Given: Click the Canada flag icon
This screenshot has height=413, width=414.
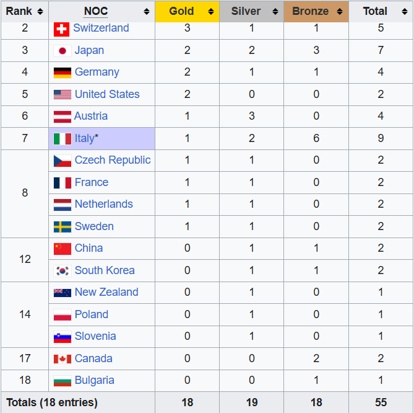Looking at the screenshot, I should coord(63,359).
